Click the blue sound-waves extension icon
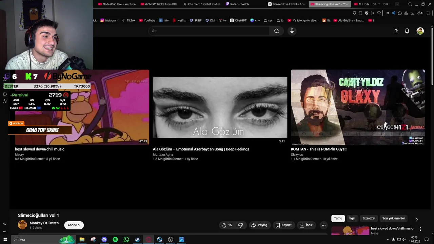Image resolution: width=434 pixels, height=244 pixels. pos(394,13)
